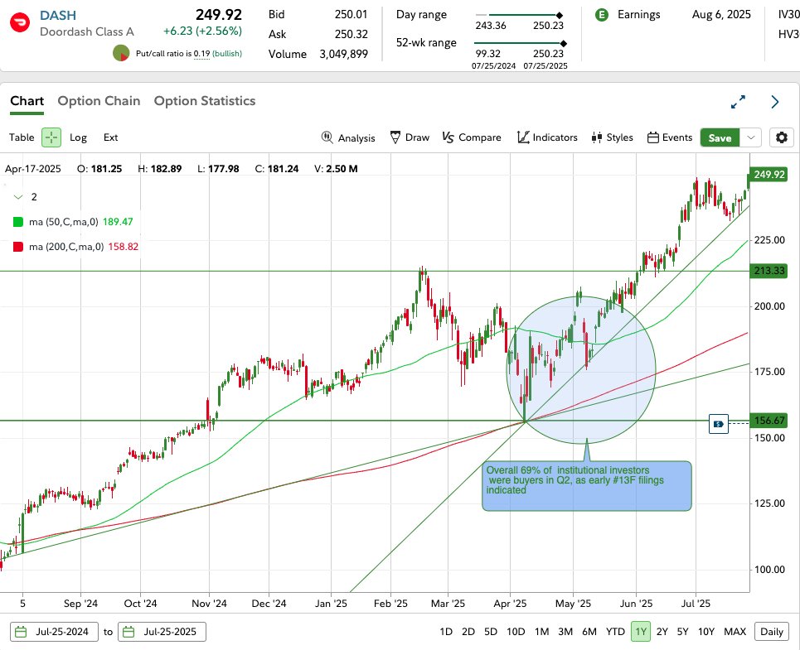
Task: Open the Analysis tool icon
Action: pyautogui.click(x=327, y=137)
